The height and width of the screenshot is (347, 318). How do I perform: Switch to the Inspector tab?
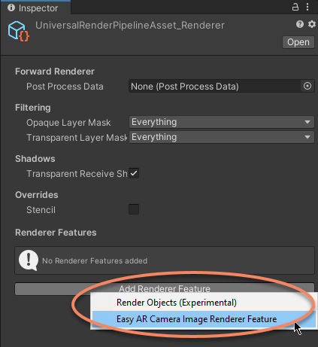click(35, 8)
